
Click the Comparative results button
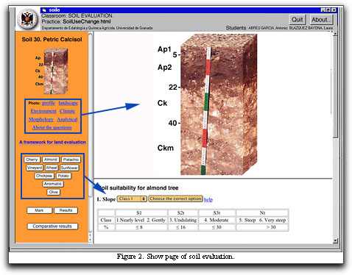tap(52, 226)
